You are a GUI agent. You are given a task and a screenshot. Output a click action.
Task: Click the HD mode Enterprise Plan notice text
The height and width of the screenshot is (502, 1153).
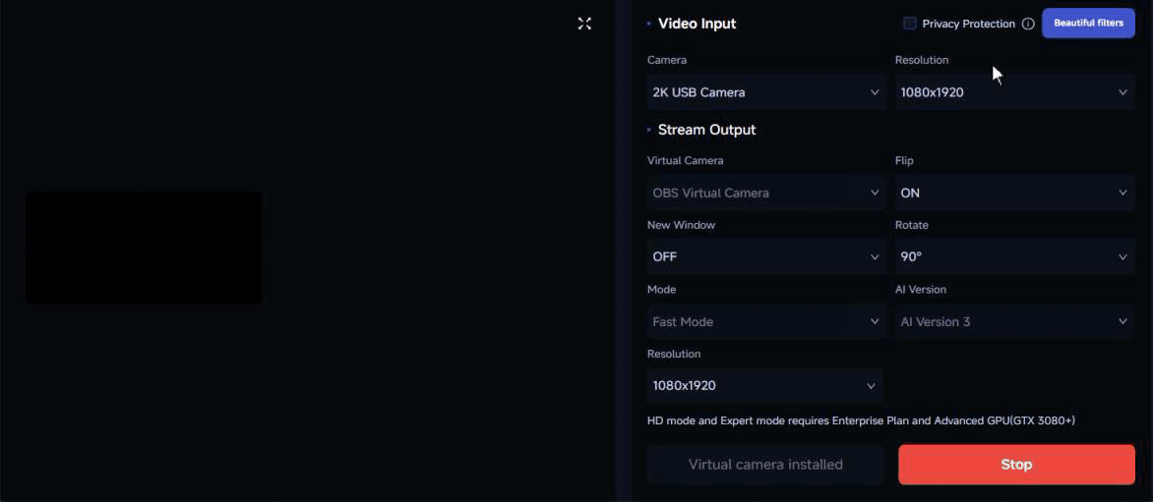[861, 420]
